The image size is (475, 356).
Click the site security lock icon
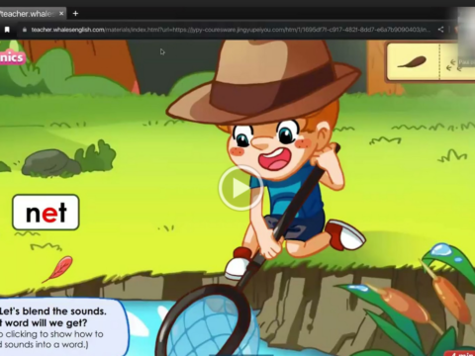click(25, 30)
